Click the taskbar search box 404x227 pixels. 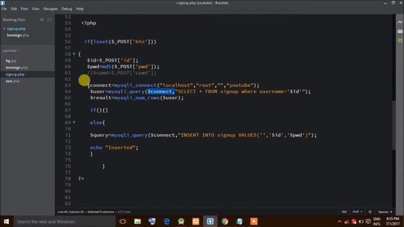click(64, 221)
